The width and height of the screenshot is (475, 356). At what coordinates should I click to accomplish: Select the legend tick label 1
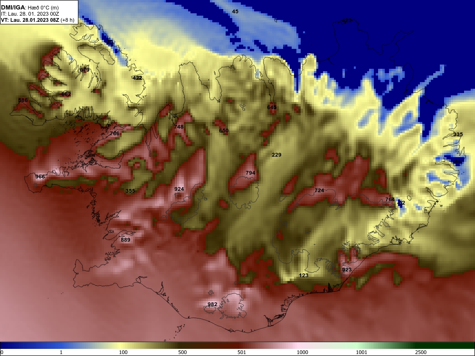pyautogui.click(x=61, y=352)
